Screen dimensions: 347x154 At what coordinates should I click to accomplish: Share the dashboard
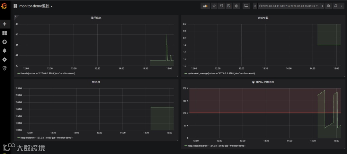click(x=221, y=6)
